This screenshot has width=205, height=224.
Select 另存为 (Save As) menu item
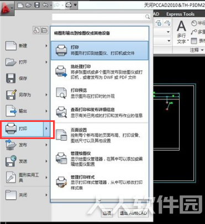point(27,95)
